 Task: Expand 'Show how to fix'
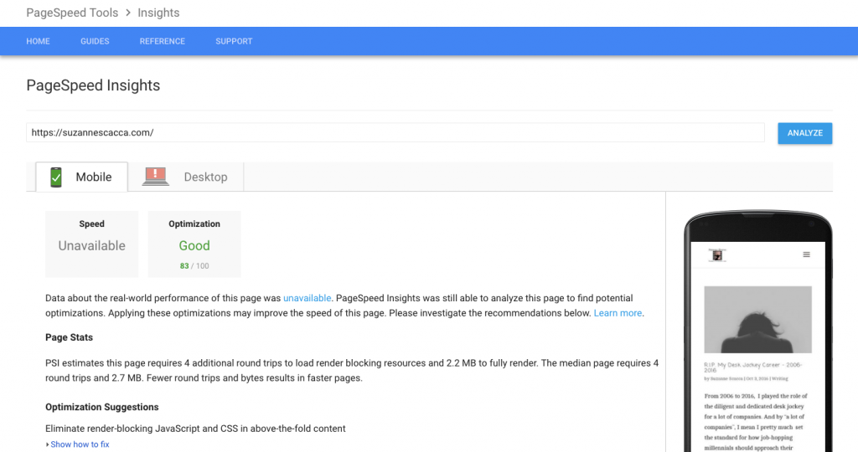point(78,444)
